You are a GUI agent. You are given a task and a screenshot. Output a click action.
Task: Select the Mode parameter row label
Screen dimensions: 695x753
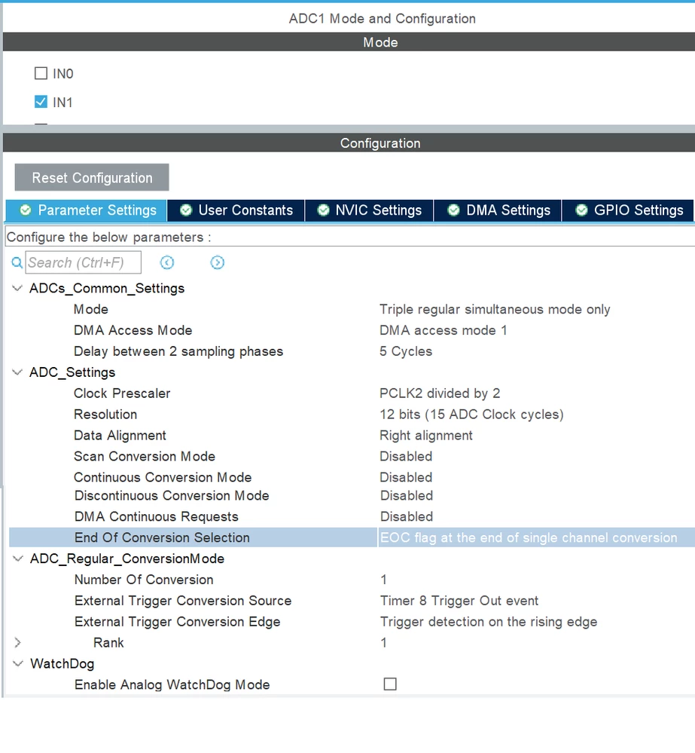tap(90, 309)
